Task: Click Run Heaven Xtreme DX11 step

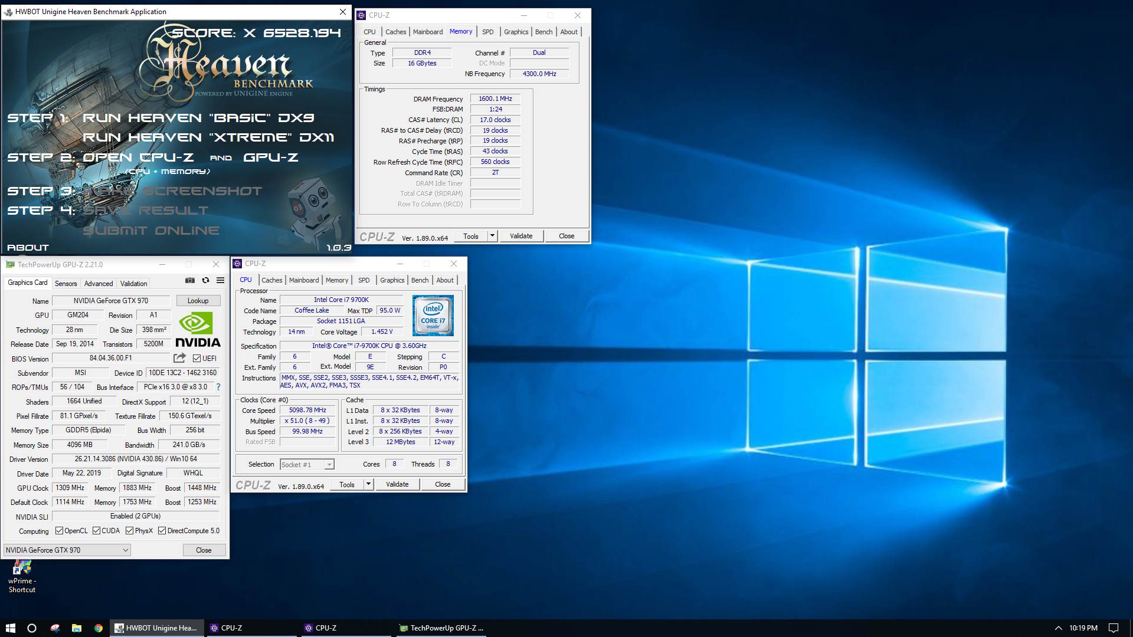Action: [208, 137]
